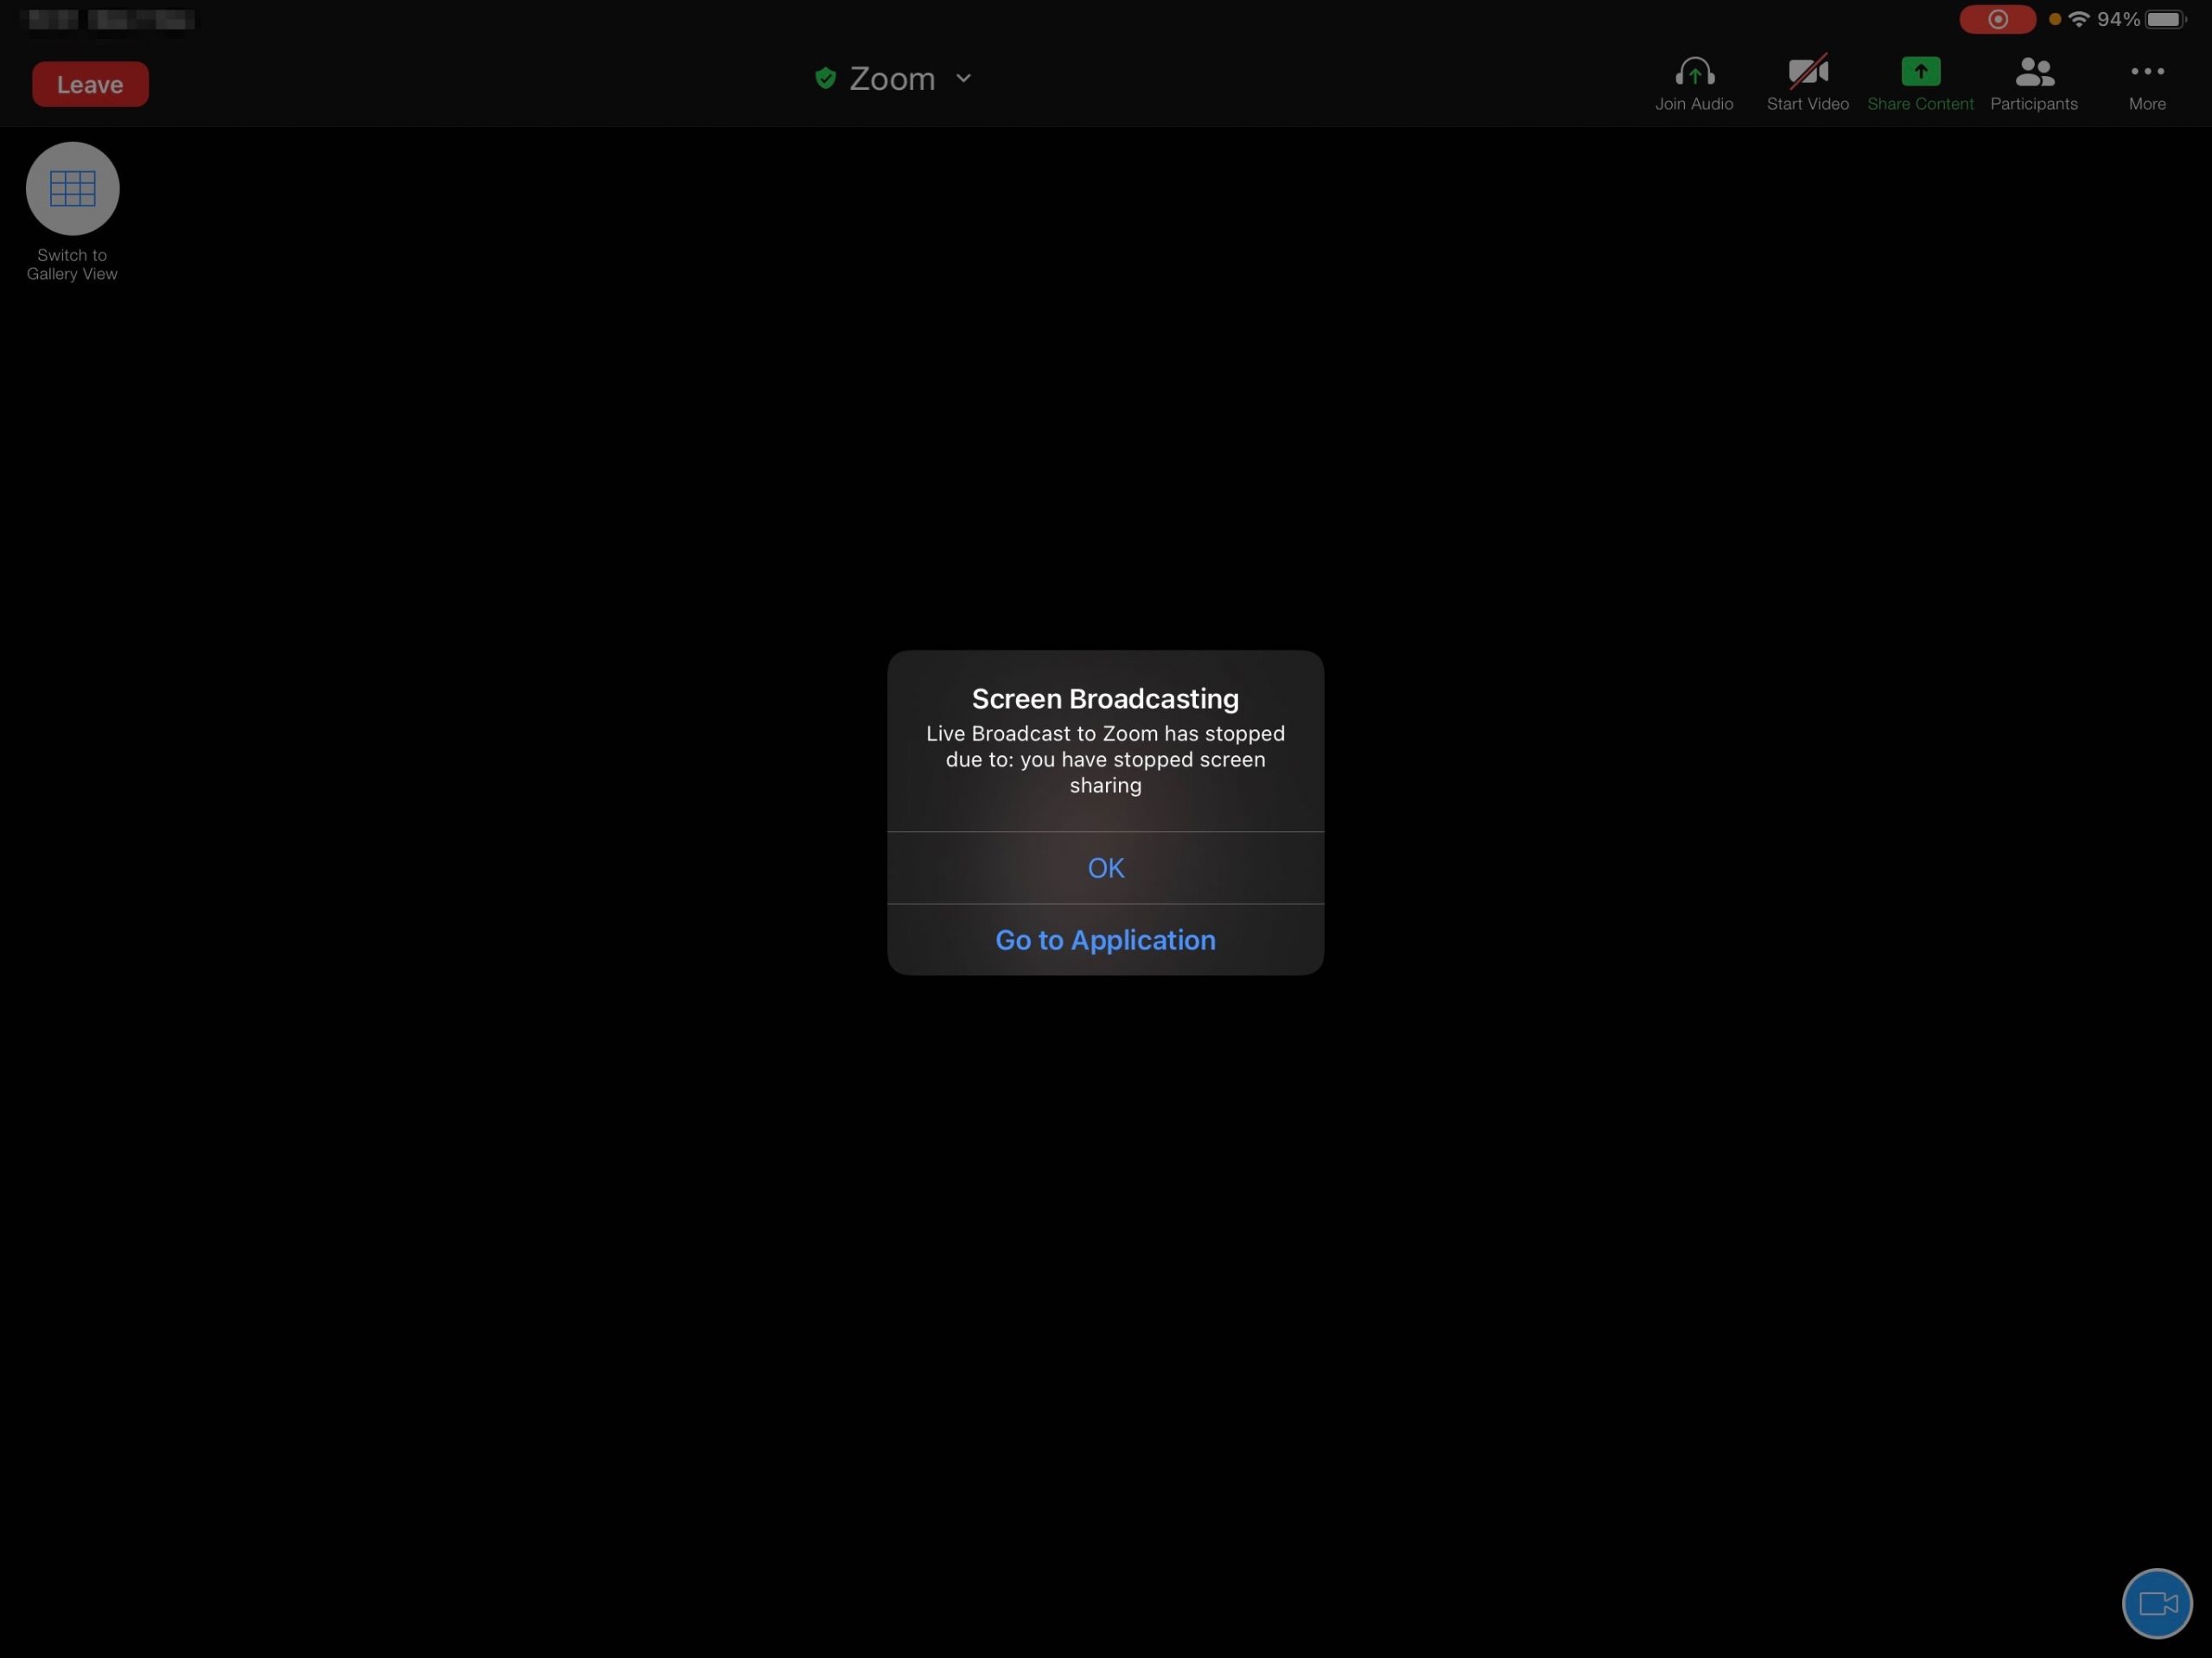Tap the red Leave button
The image size is (2212, 1658).
tap(90, 84)
